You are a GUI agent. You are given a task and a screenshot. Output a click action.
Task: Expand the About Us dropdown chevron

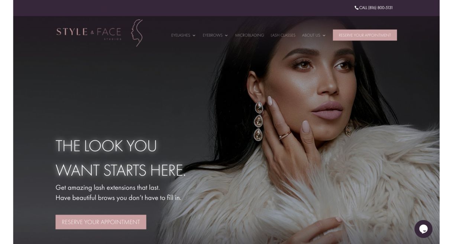pyautogui.click(x=324, y=36)
